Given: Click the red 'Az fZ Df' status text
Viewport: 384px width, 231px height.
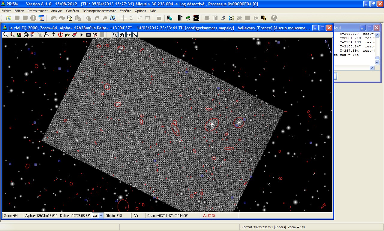Looking at the screenshot, I should tap(209, 216).
